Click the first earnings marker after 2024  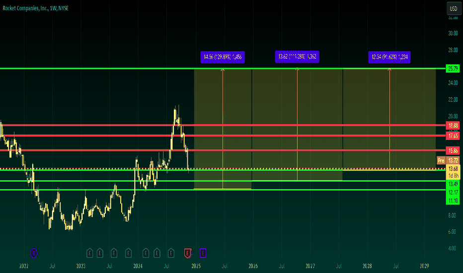pyautogui.click(x=146, y=253)
